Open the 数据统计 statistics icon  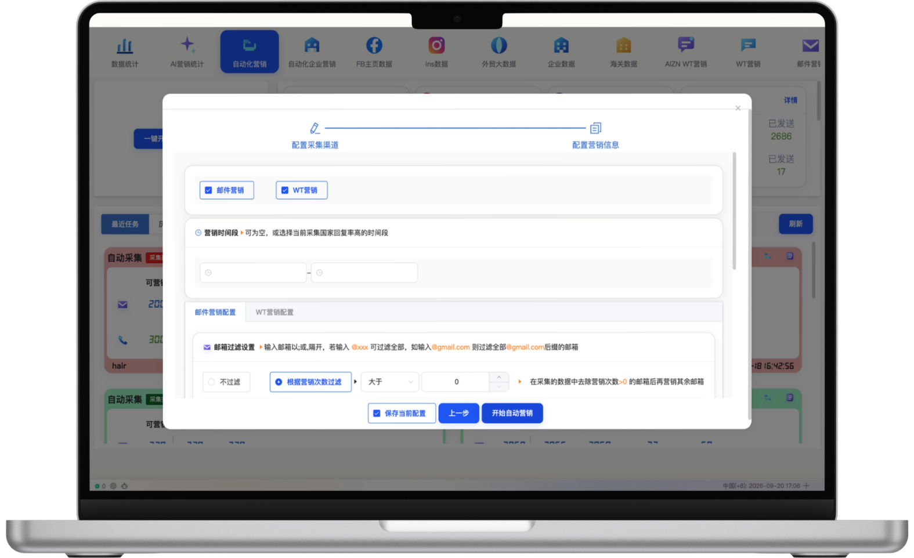[x=124, y=45]
